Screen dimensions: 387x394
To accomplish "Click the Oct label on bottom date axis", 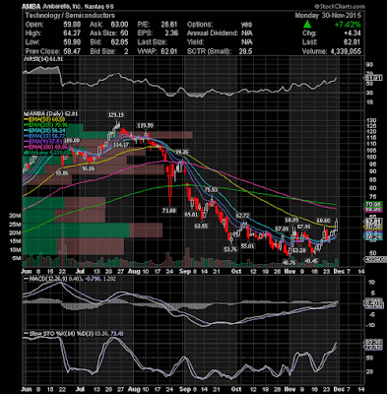I will 236,389.
